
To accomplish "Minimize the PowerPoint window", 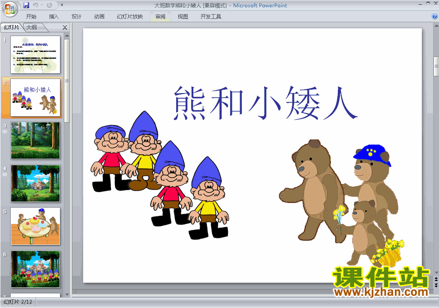I will pos(420,4).
